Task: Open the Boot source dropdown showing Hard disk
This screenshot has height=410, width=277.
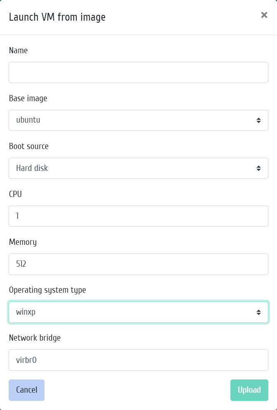Action: pyautogui.click(x=138, y=168)
